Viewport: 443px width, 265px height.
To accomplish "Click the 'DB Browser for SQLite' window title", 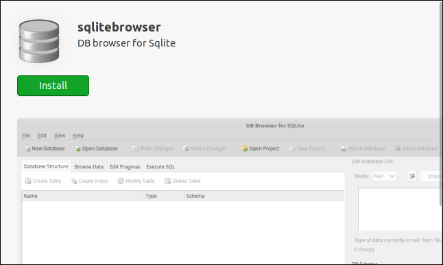I will click(275, 125).
